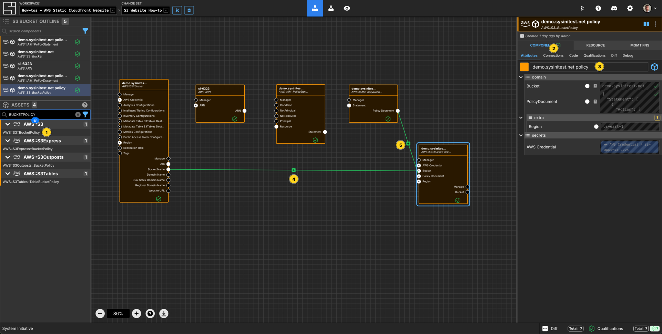Screen dimensions: 662x334
Task: Open the Debug subtab
Action: tap(628, 55)
